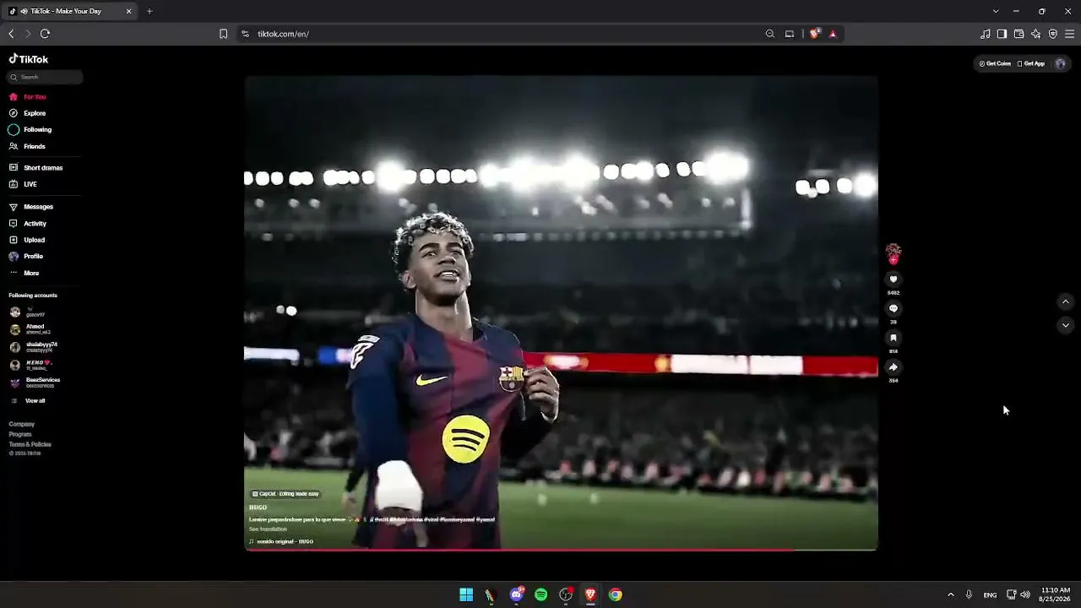
Task: Check the Activity notifications
Action: click(28, 224)
